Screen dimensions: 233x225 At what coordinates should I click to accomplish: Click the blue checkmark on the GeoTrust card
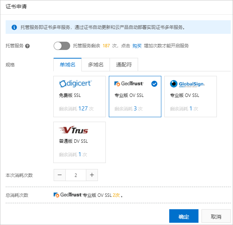point(154,84)
